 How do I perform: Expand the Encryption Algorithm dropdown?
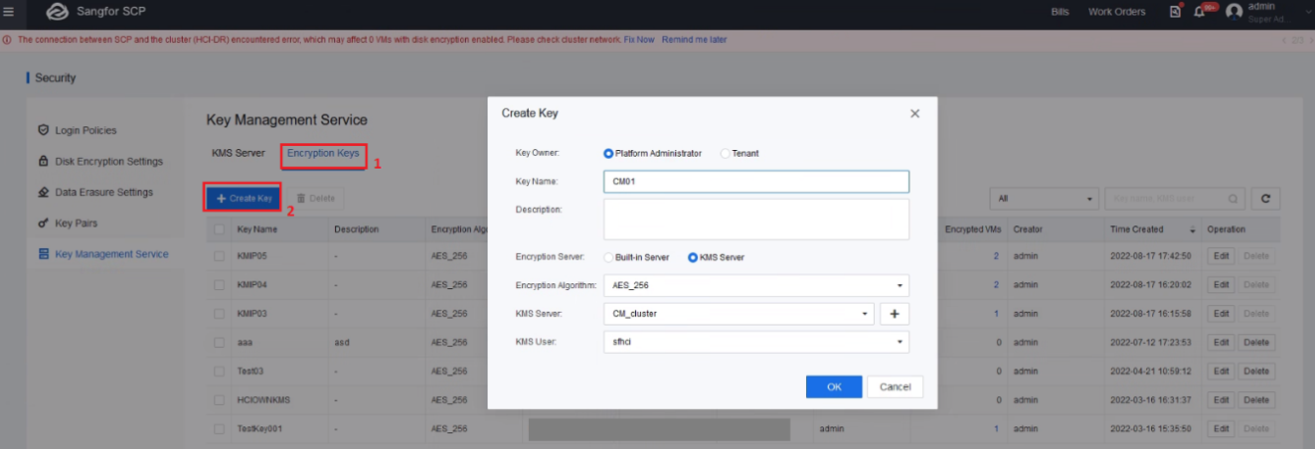755,285
